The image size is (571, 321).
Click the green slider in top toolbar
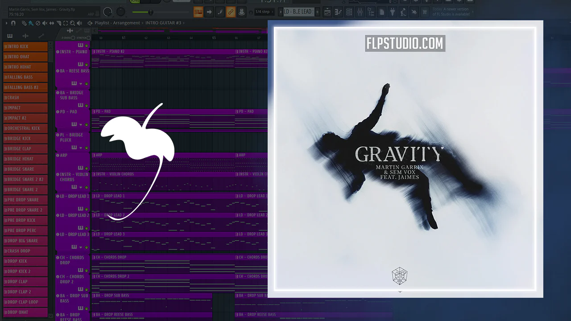(x=143, y=12)
